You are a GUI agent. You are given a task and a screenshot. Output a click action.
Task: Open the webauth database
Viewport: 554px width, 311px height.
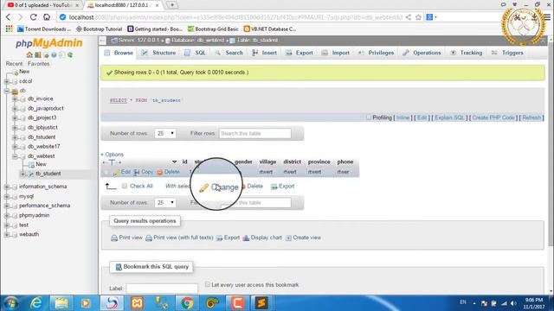(29, 234)
